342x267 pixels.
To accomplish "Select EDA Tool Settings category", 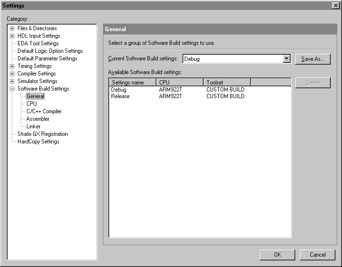I will point(38,43).
